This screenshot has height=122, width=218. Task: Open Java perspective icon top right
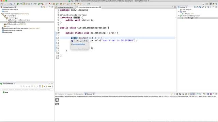click(211, 4)
